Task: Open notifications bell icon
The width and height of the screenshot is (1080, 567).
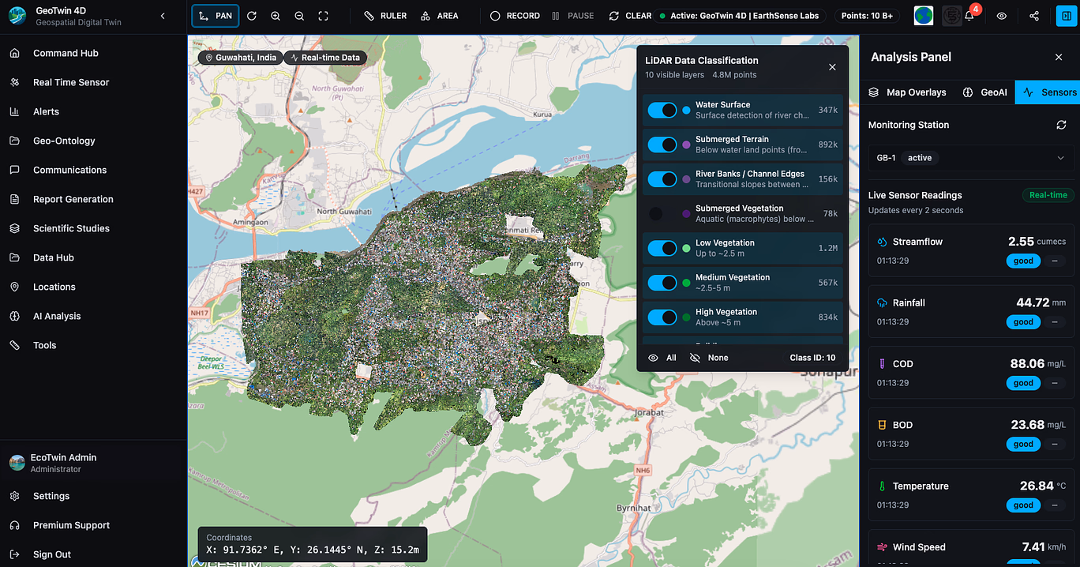Action: click(969, 16)
